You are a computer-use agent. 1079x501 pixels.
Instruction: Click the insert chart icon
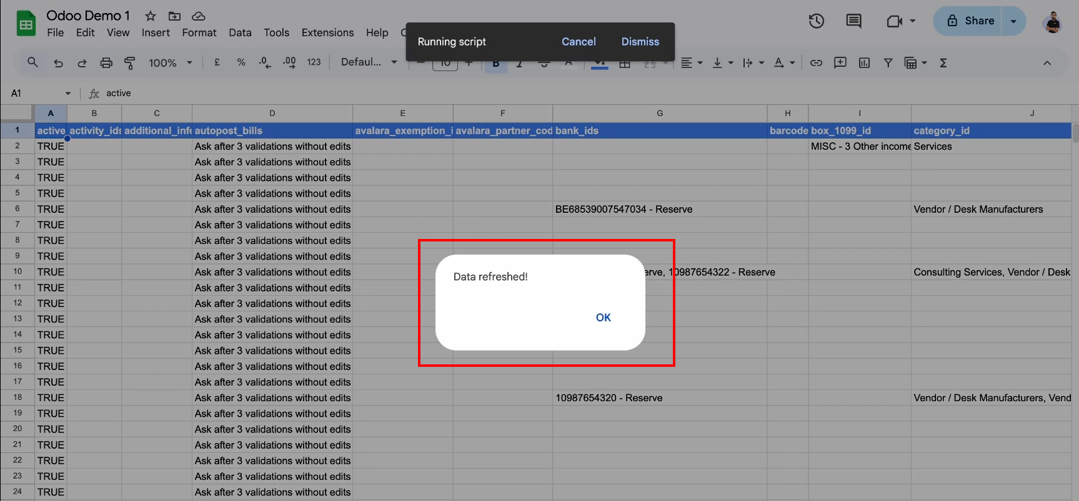point(864,62)
